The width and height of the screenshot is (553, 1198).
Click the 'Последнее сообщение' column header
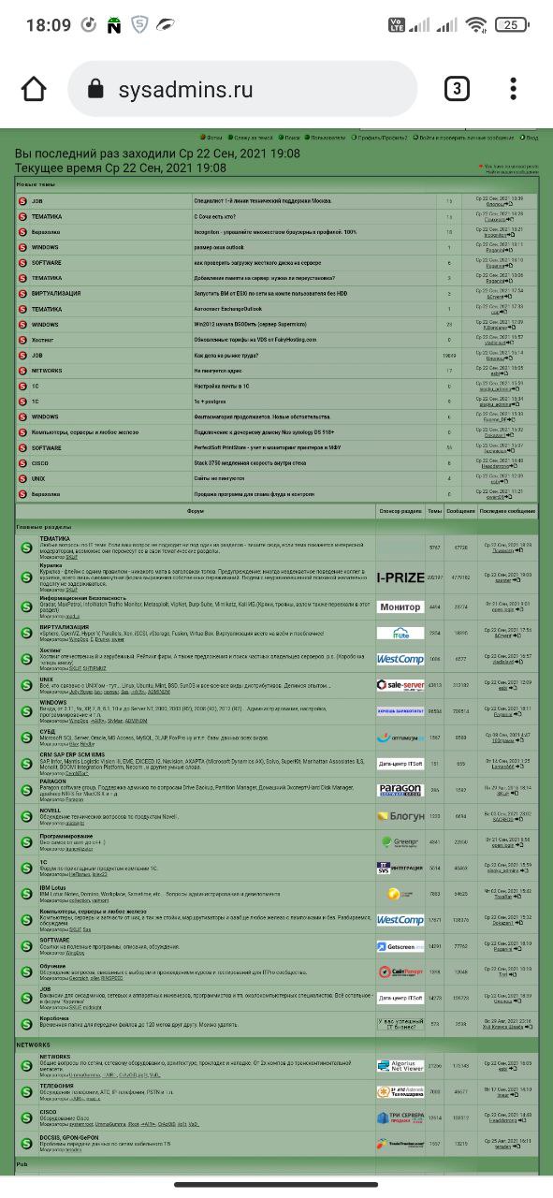(508, 512)
